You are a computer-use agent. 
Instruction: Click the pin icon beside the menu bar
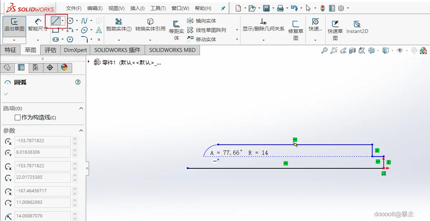223,9
